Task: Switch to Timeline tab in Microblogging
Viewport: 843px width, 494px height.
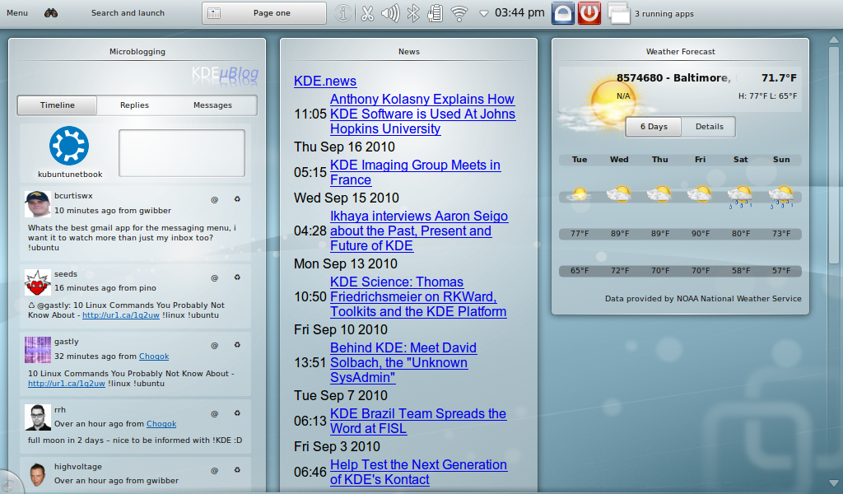Action: (x=57, y=105)
